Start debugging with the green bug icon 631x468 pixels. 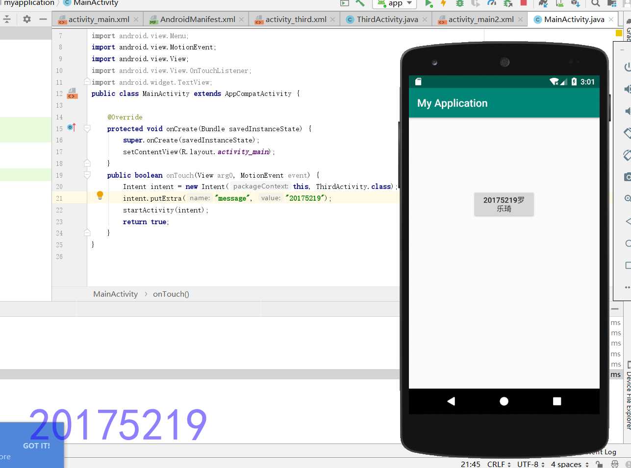click(x=460, y=3)
